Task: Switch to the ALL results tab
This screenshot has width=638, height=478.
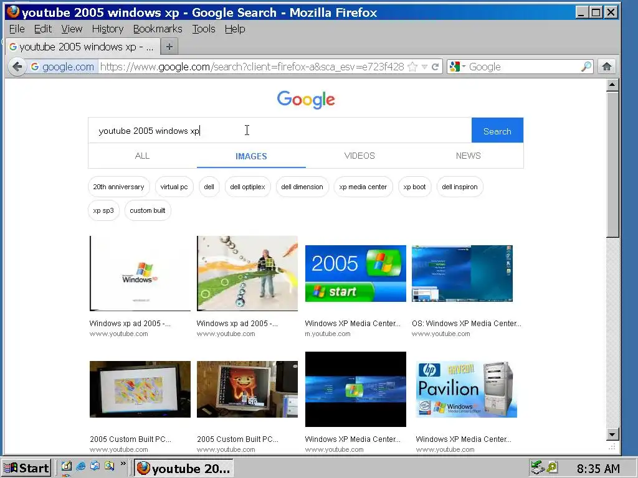Action: point(143,156)
